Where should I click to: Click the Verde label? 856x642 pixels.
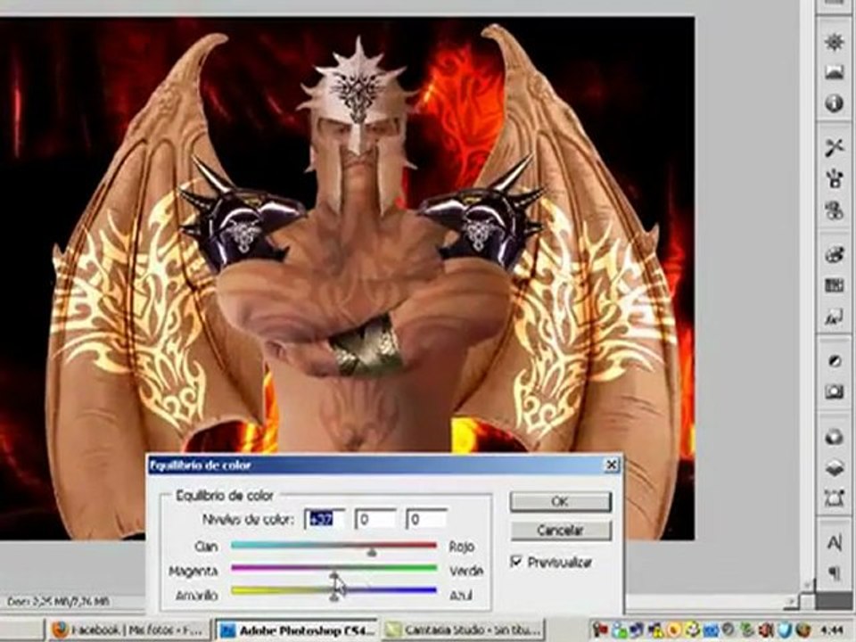coord(465,571)
